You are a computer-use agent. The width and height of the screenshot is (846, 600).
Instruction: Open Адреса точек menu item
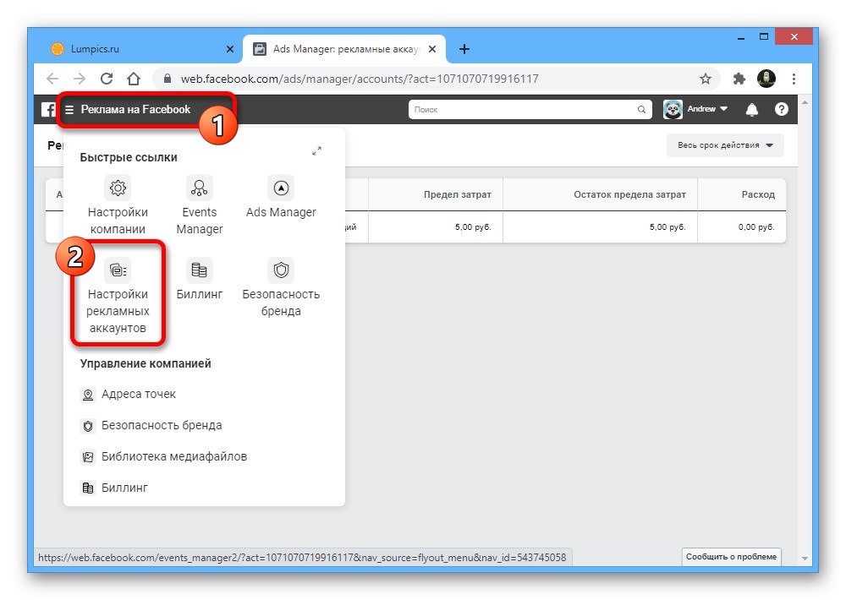(x=128, y=395)
